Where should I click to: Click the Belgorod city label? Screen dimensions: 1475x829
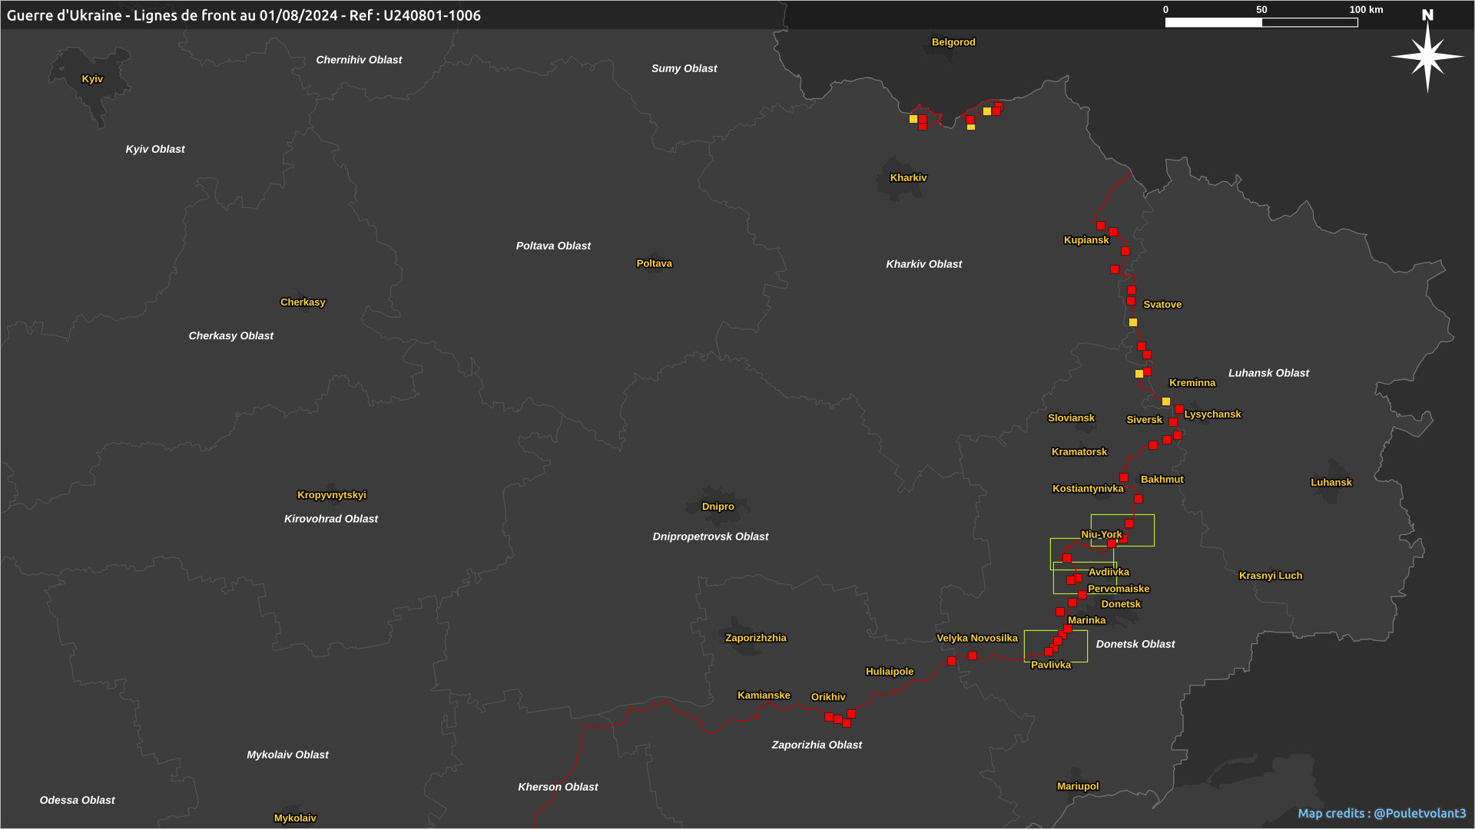pos(953,42)
